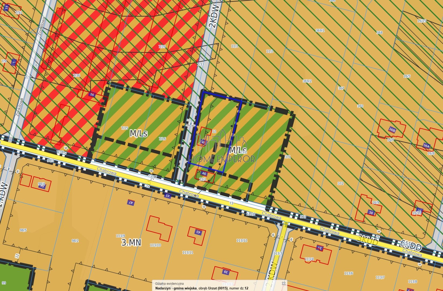This screenshot has width=443, height=291.
Task: Click parcel number 7/9
Action: [4, 61]
